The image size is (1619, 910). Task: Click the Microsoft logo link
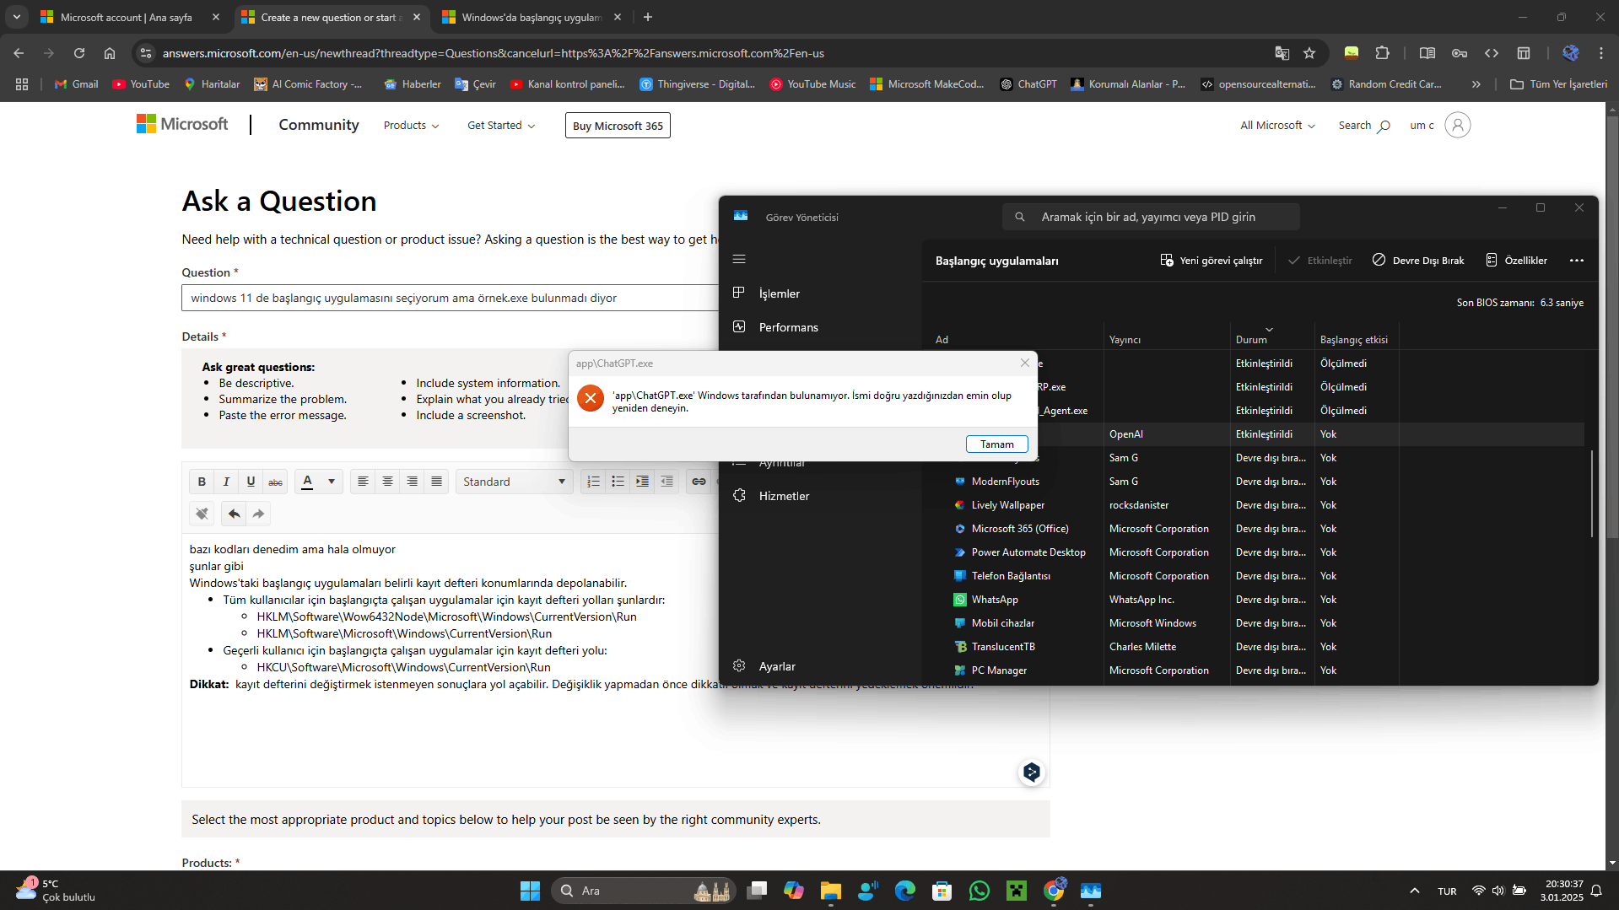(182, 124)
